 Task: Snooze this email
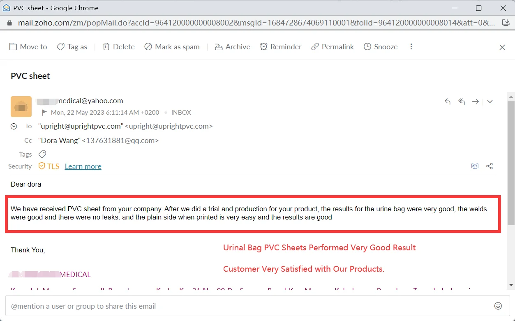point(381,47)
